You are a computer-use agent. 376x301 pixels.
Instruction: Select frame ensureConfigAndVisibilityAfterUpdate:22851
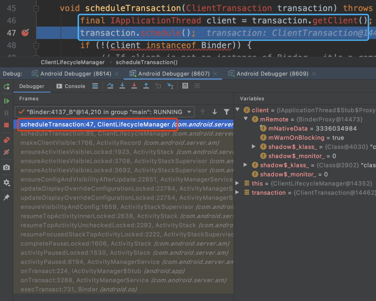point(124,179)
